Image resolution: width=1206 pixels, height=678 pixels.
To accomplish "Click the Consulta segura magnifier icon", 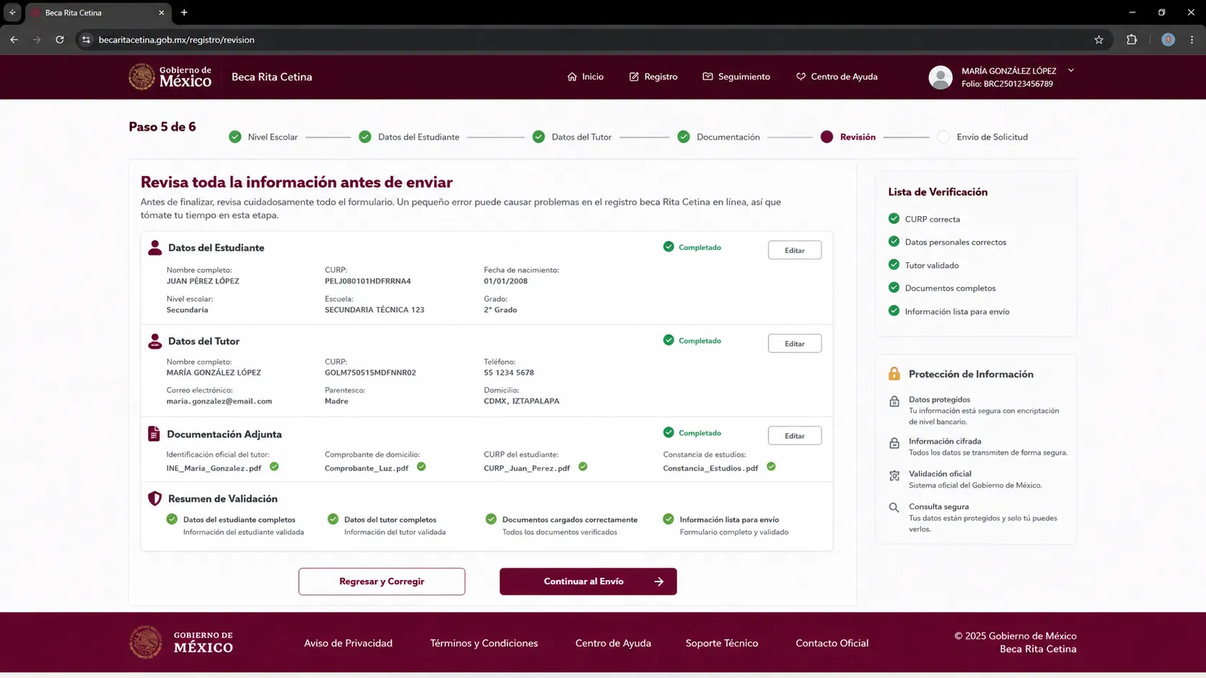I will 894,508.
